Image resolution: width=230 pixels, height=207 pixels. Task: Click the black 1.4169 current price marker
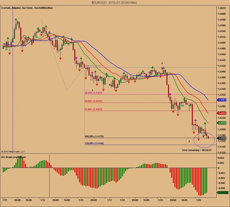(222, 138)
